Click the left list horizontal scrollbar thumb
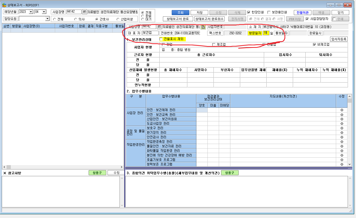Image resolution: width=356 pixels, height=218 pixels. coord(9,167)
